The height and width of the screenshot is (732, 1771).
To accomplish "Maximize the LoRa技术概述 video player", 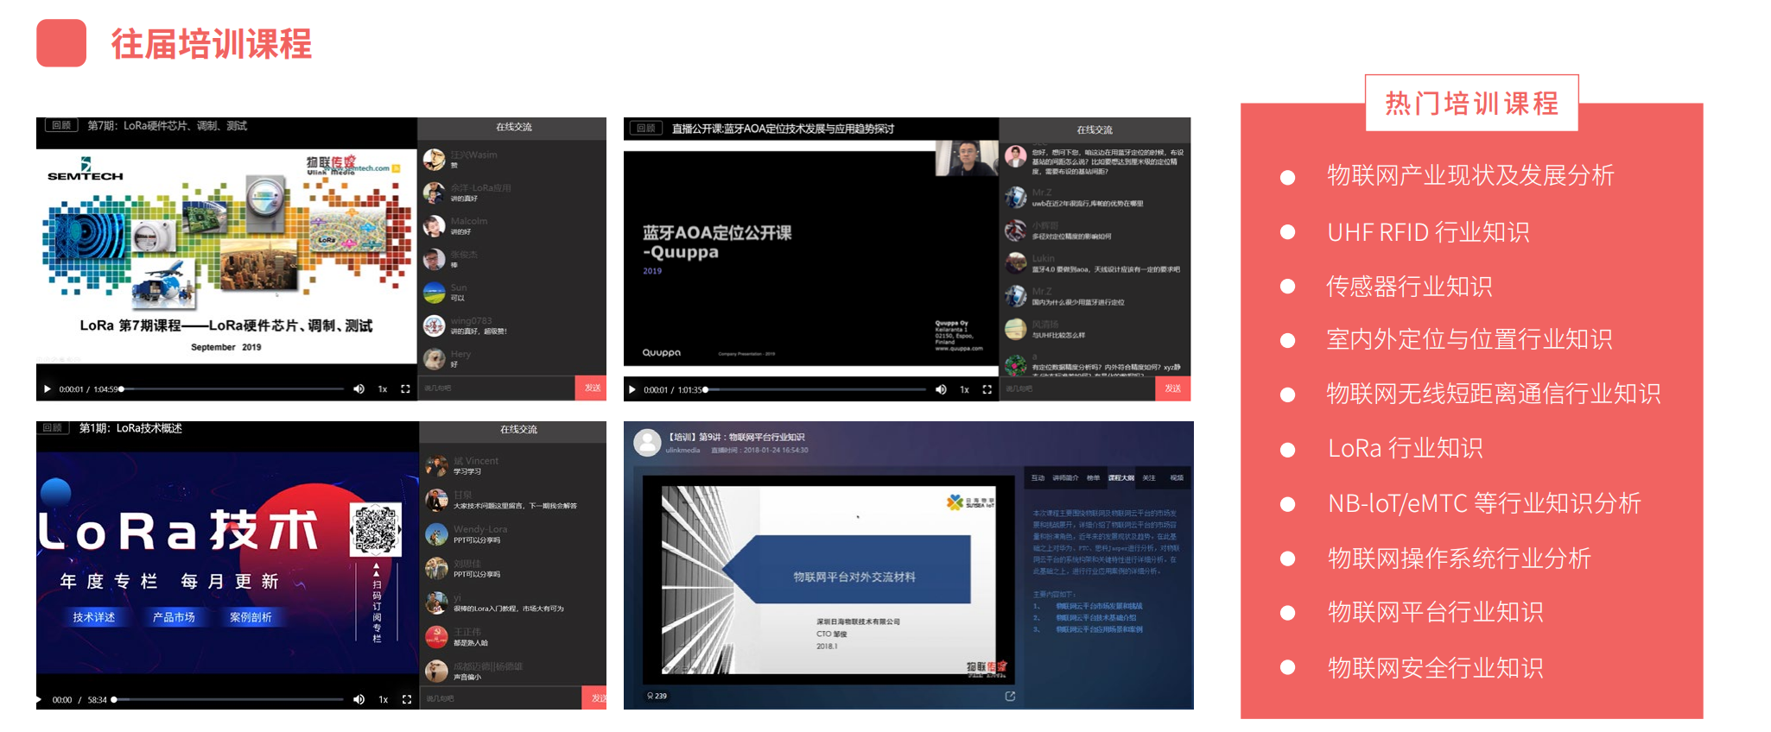I will [406, 700].
